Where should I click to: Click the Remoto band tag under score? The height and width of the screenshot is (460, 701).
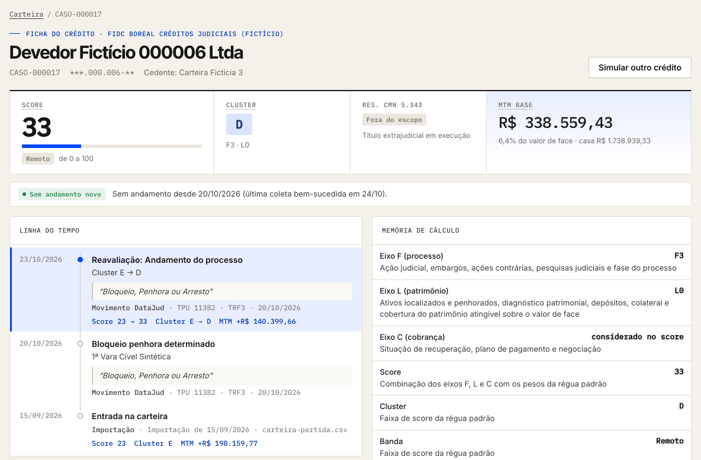point(38,159)
